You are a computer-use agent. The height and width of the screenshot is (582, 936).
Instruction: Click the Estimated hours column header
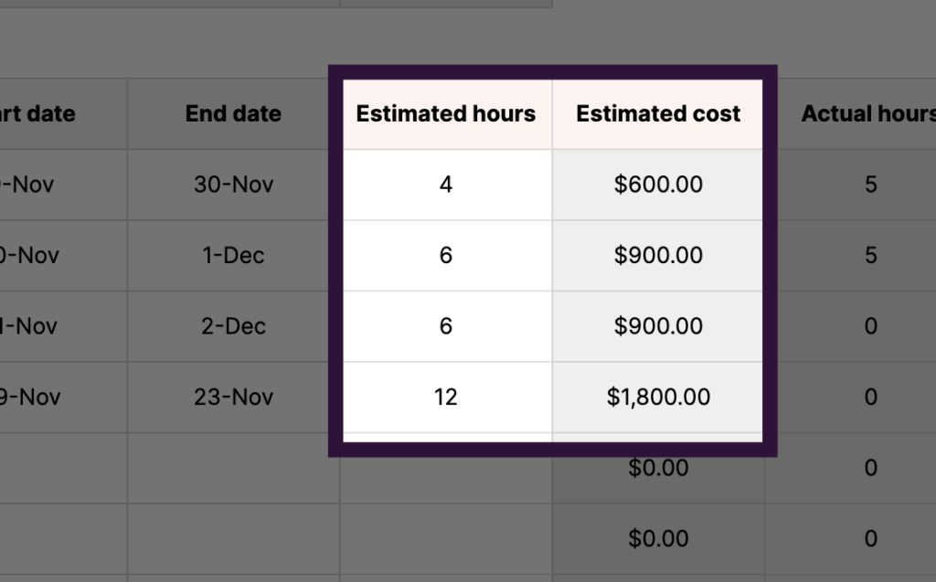(446, 114)
